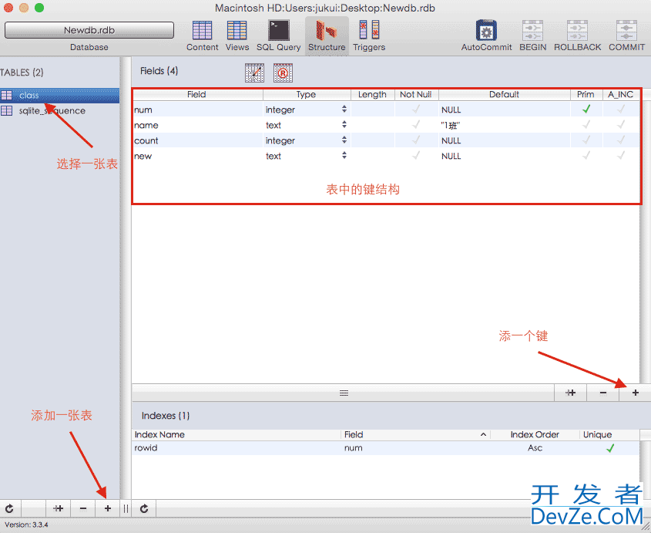Screen dimensions: 651x533
Task: Toggle A_INC for new field
Action: pyautogui.click(x=621, y=155)
